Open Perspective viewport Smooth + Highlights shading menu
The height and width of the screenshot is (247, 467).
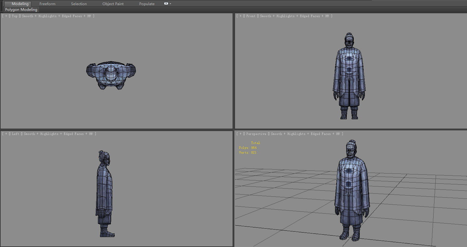pyautogui.click(x=305, y=134)
